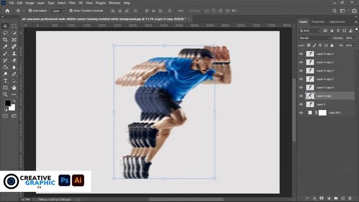Select the Horizontal Type tool
Viewport: 359px width, 202px height.
(5, 81)
